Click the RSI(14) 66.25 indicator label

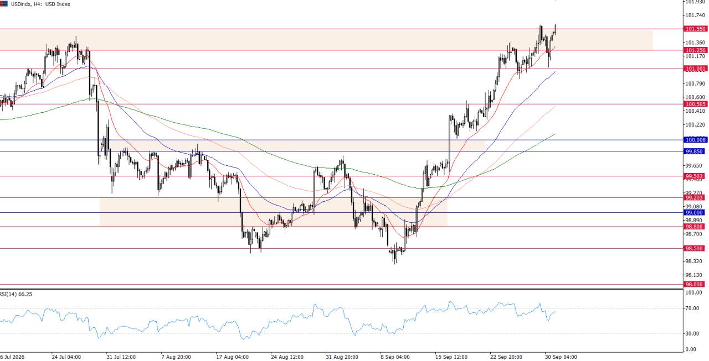(x=16, y=294)
